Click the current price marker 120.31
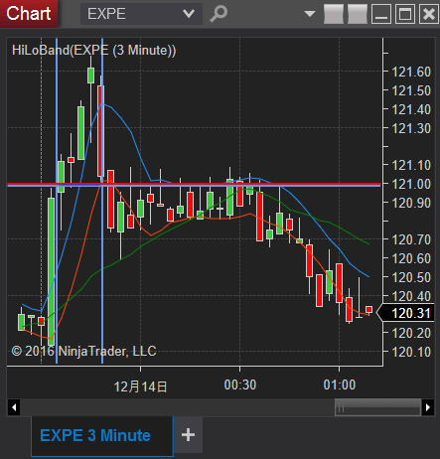The height and width of the screenshot is (459, 440). (x=406, y=313)
